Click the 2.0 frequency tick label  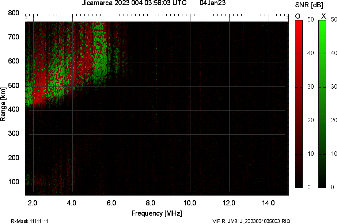(33, 203)
